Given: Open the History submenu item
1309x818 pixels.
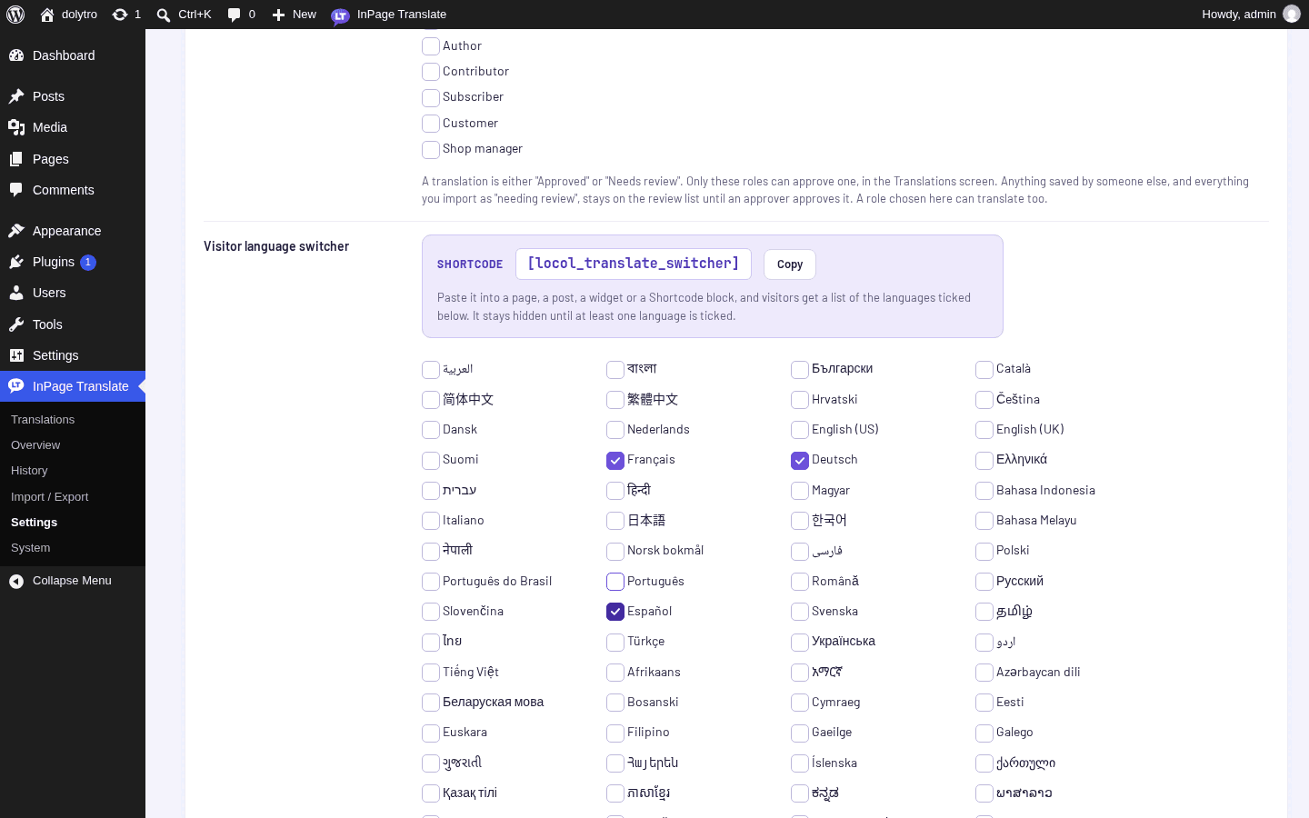Looking at the screenshot, I should coord(73,471).
